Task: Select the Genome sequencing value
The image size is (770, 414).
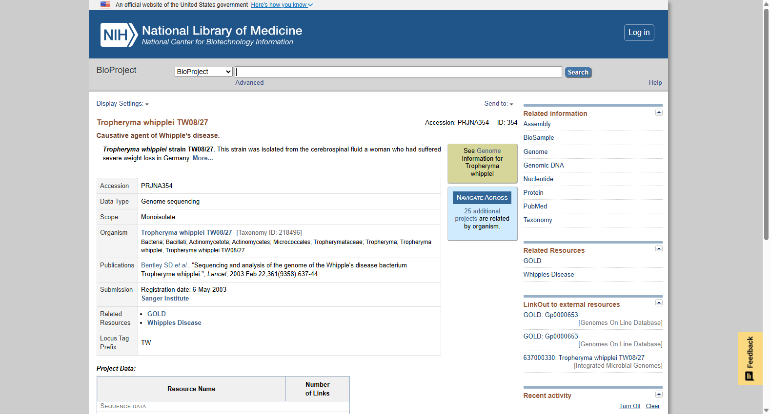Action: 170,202
